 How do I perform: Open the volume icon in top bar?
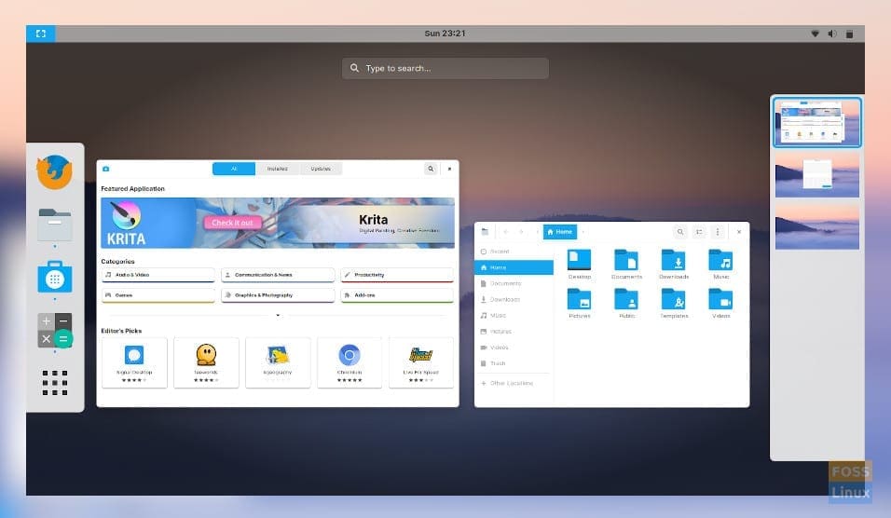point(832,34)
